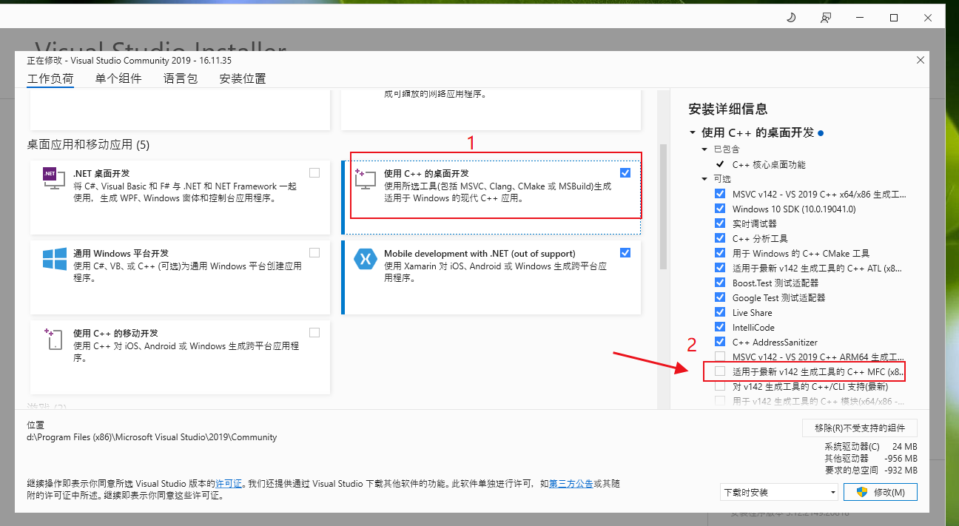Screen dimensions: 959x526
Task: Maximize the Visual Studio Installer window
Action: tap(893, 17)
